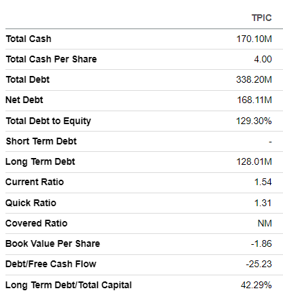The width and height of the screenshot is (283, 295).
Task: Click the Total Debt value 338.20M
Action: pos(254,79)
